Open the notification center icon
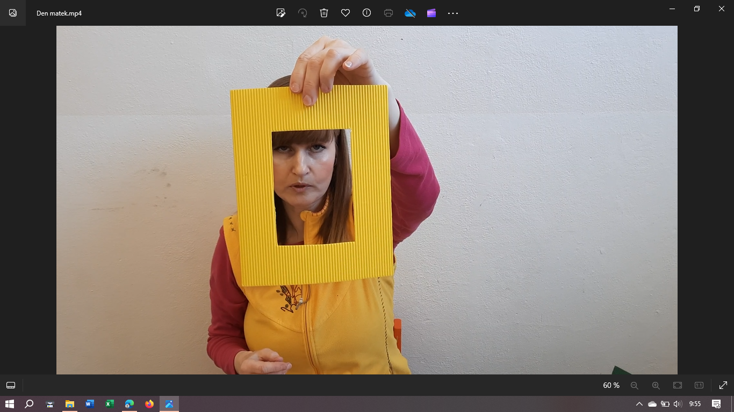 click(716, 404)
